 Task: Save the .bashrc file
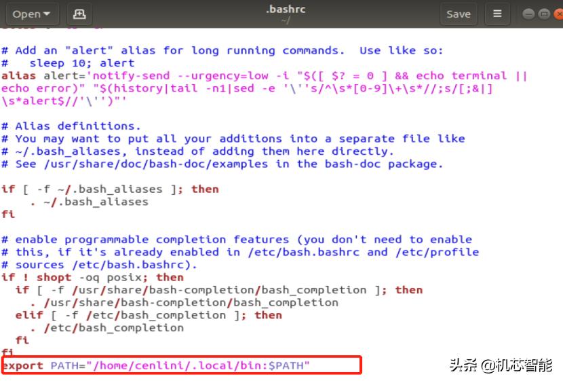[459, 14]
